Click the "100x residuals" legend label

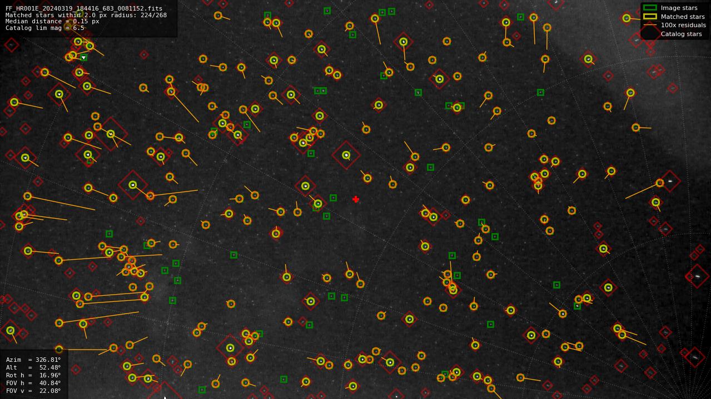[683, 25]
